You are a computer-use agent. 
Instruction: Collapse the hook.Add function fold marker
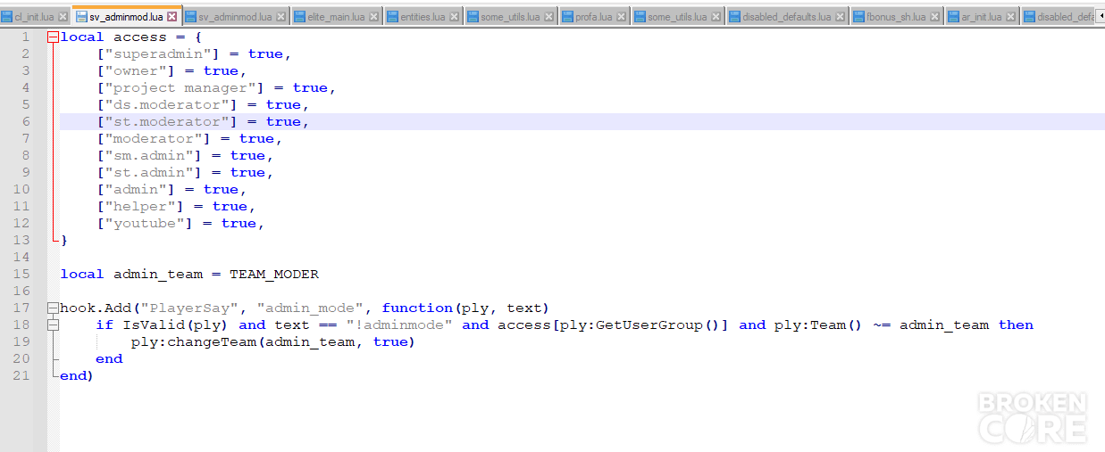point(53,308)
